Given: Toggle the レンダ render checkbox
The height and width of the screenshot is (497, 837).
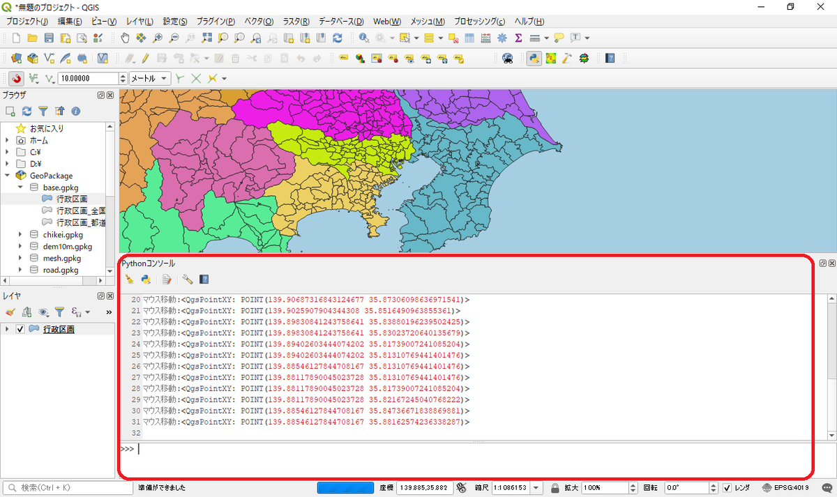Looking at the screenshot, I should tap(727, 488).
